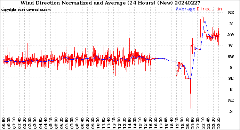Click the lowermost "N" y-axis label
This screenshot has height=130, width=240.
231,111
